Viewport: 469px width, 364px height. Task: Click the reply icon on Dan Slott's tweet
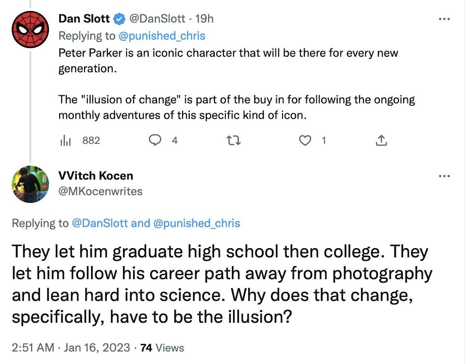(x=154, y=140)
